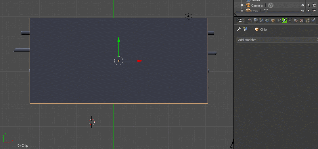318x149 pixels.
Task: Click the outliner area split corner widget
Action: (235, 15)
